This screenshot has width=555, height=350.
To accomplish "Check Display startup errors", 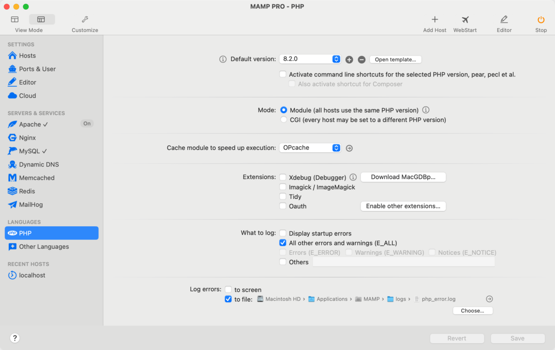I will [283, 234].
